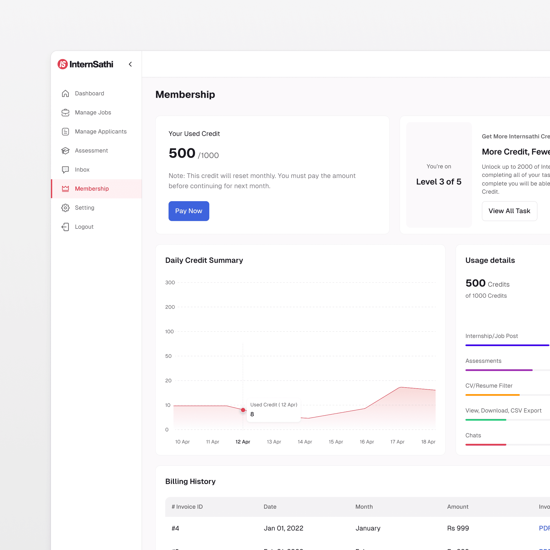Viewport: 550px width, 550px height.
Task: Open Setting from the sidebar
Action: (x=97, y=208)
